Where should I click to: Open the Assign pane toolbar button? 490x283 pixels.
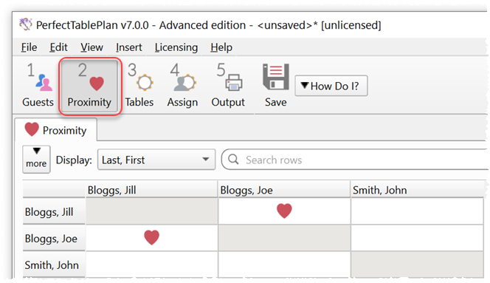coord(182,85)
